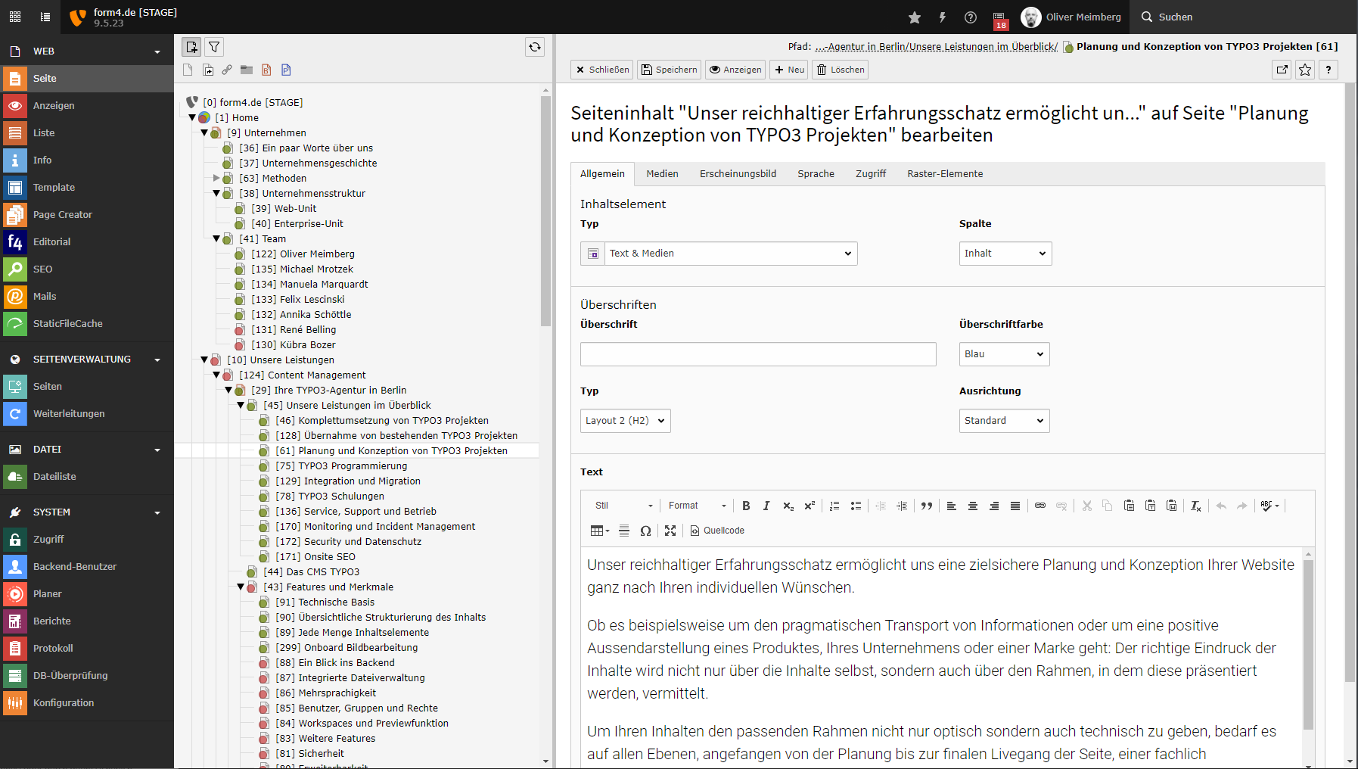The height and width of the screenshot is (769, 1358).
Task: Select the Allgemein tab
Action: coord(602,174)
